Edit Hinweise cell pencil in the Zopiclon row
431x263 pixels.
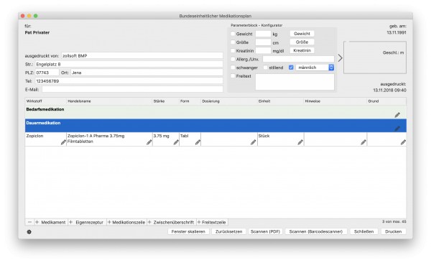click(x=363, y=142)
